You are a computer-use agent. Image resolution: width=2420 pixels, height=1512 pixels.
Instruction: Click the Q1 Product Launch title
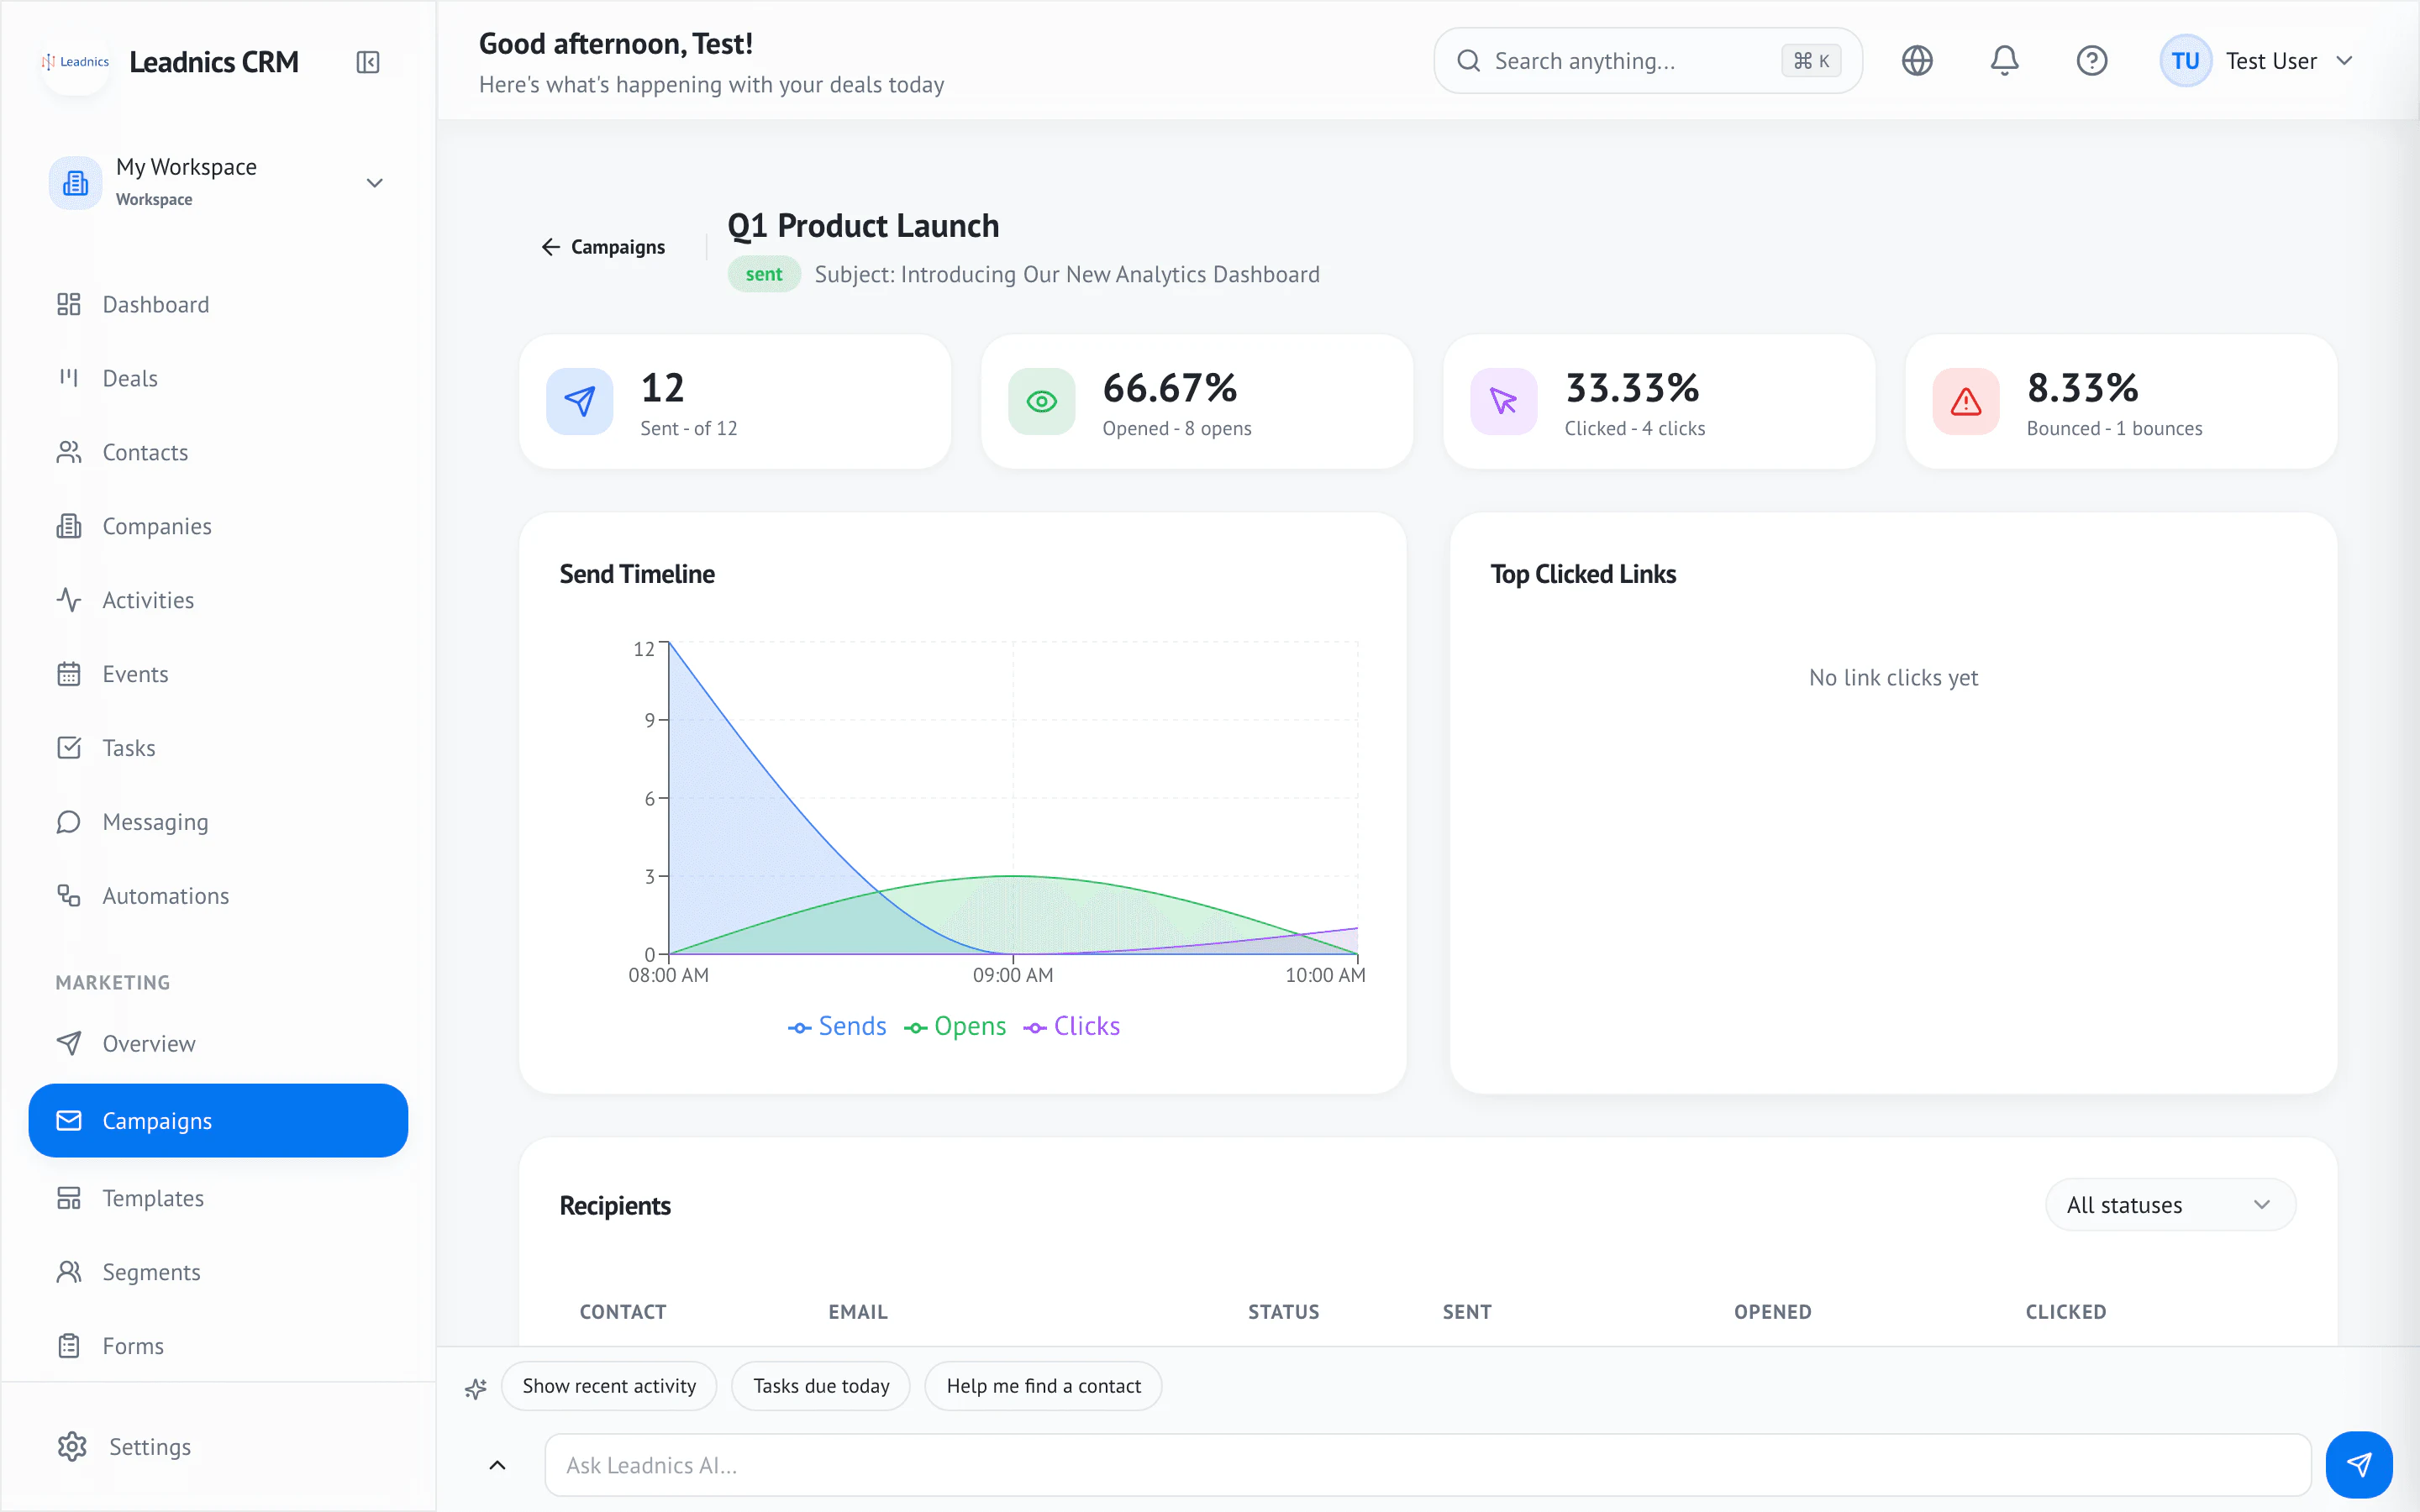863,226
